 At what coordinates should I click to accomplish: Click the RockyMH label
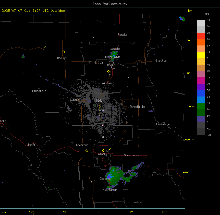point(63,58)
